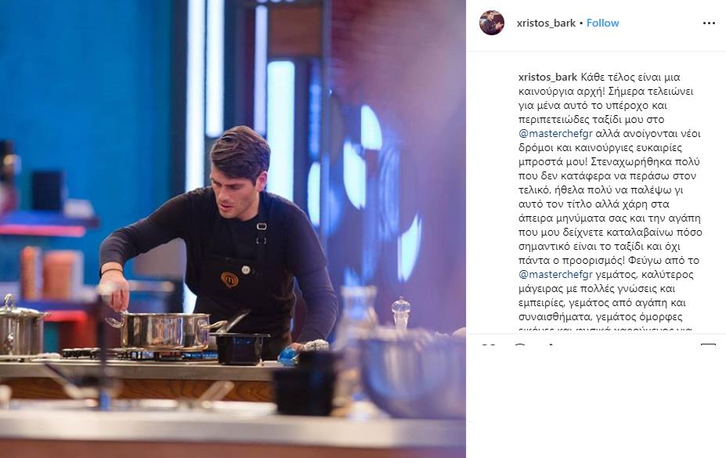Tap the partially visible comment bubble icon
The height and width of the screenshot is (458, 726).
pos(521,345)
